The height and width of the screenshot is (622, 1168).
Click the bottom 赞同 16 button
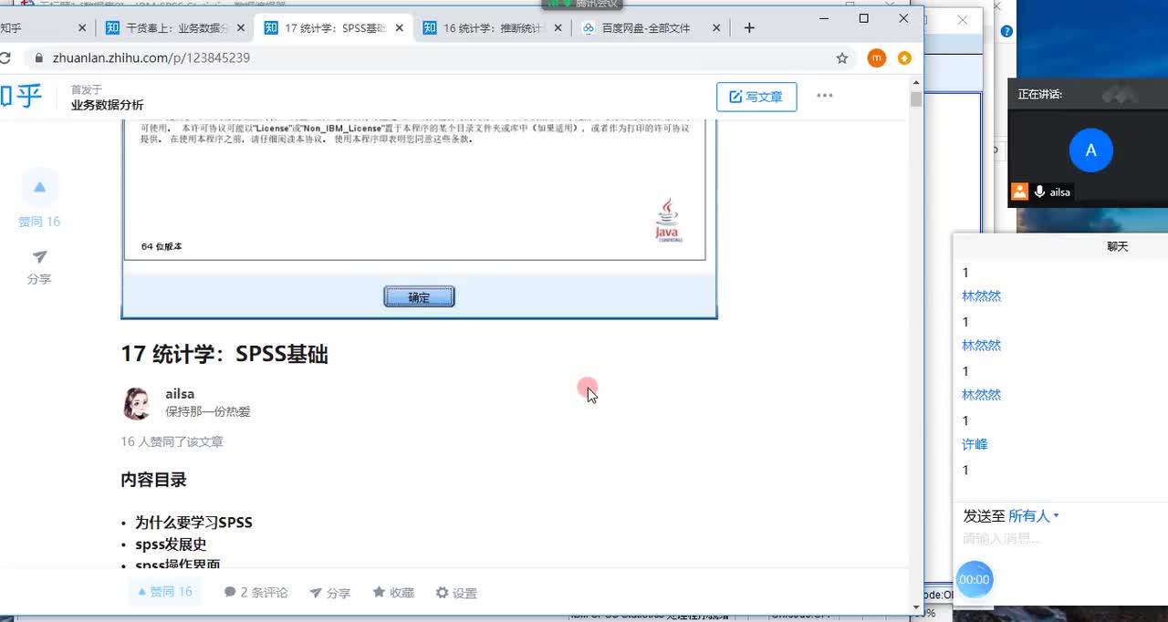point(165,592)
